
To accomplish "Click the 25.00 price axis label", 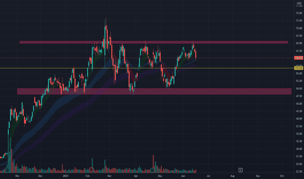I will [x=299, y=164].
